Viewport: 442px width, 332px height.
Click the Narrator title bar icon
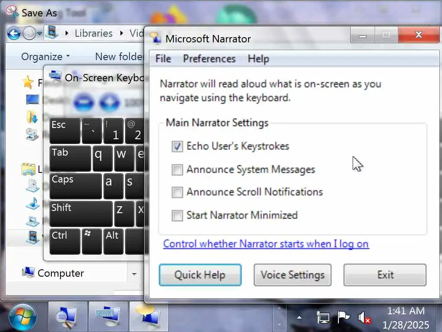[x=155, y=38]
